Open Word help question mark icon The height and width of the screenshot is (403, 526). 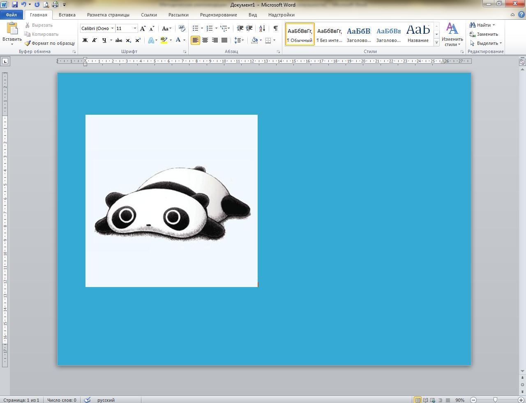click(521, 14)
